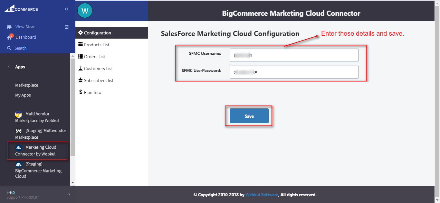The height and width of the screenshot is (203, 440).
Task: Click the round W avatar icon
Action: coord(85,11)
